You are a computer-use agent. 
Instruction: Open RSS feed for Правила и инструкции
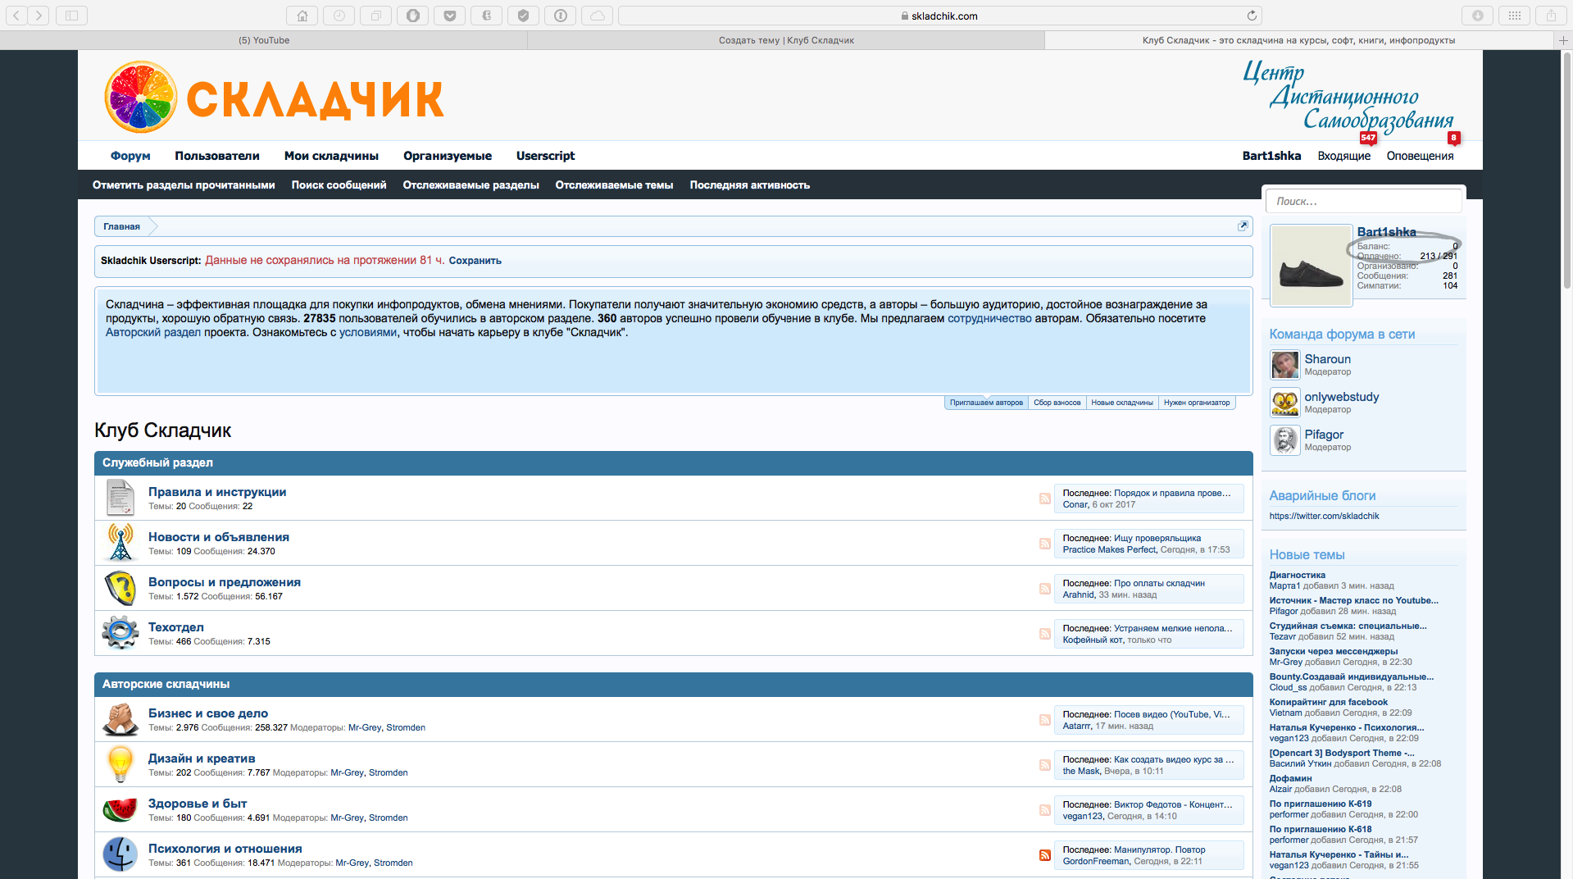[x=1044, y=499]
